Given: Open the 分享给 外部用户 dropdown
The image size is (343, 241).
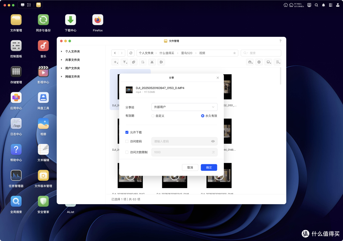Looking at the screenshot, I should coord(185,107).
